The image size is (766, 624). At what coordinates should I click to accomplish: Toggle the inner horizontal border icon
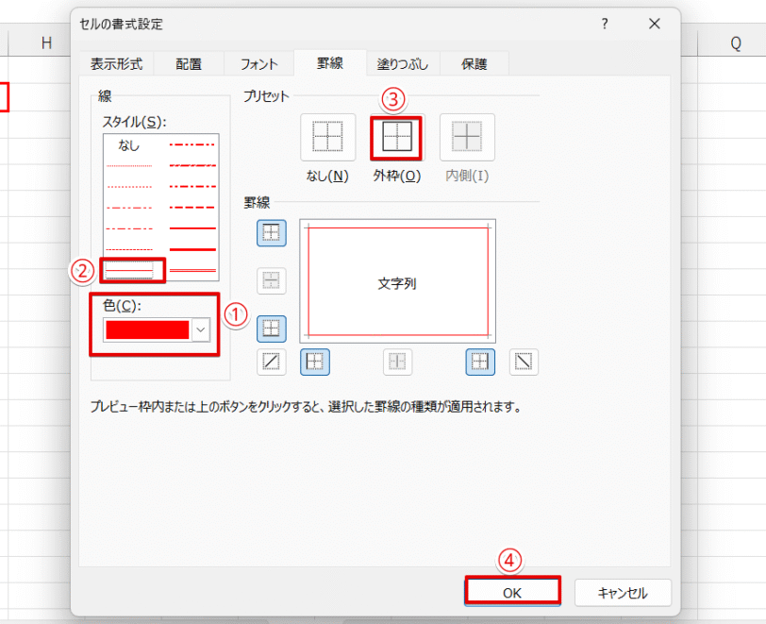coord(272,280)
